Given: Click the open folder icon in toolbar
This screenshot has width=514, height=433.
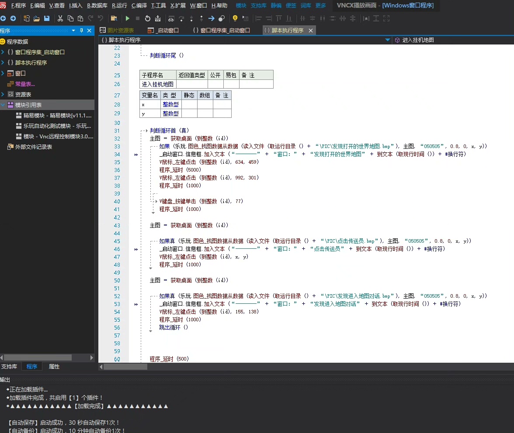Looking at the screenshot, I should pyautogui.click(x=37, y=18).
